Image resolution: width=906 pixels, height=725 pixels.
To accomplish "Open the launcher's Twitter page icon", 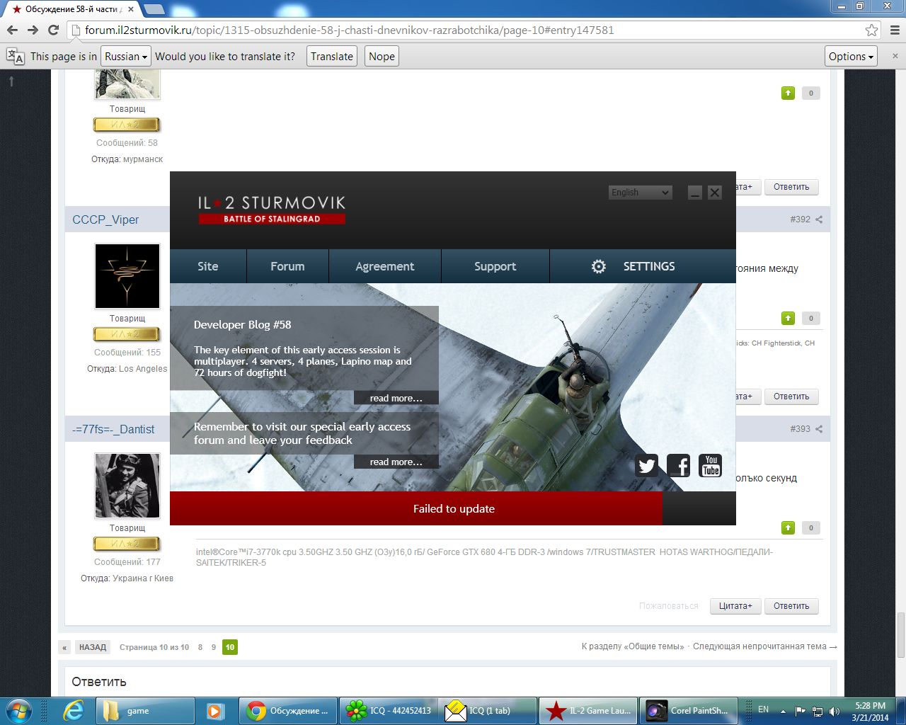I will click(x=646, y=465).
